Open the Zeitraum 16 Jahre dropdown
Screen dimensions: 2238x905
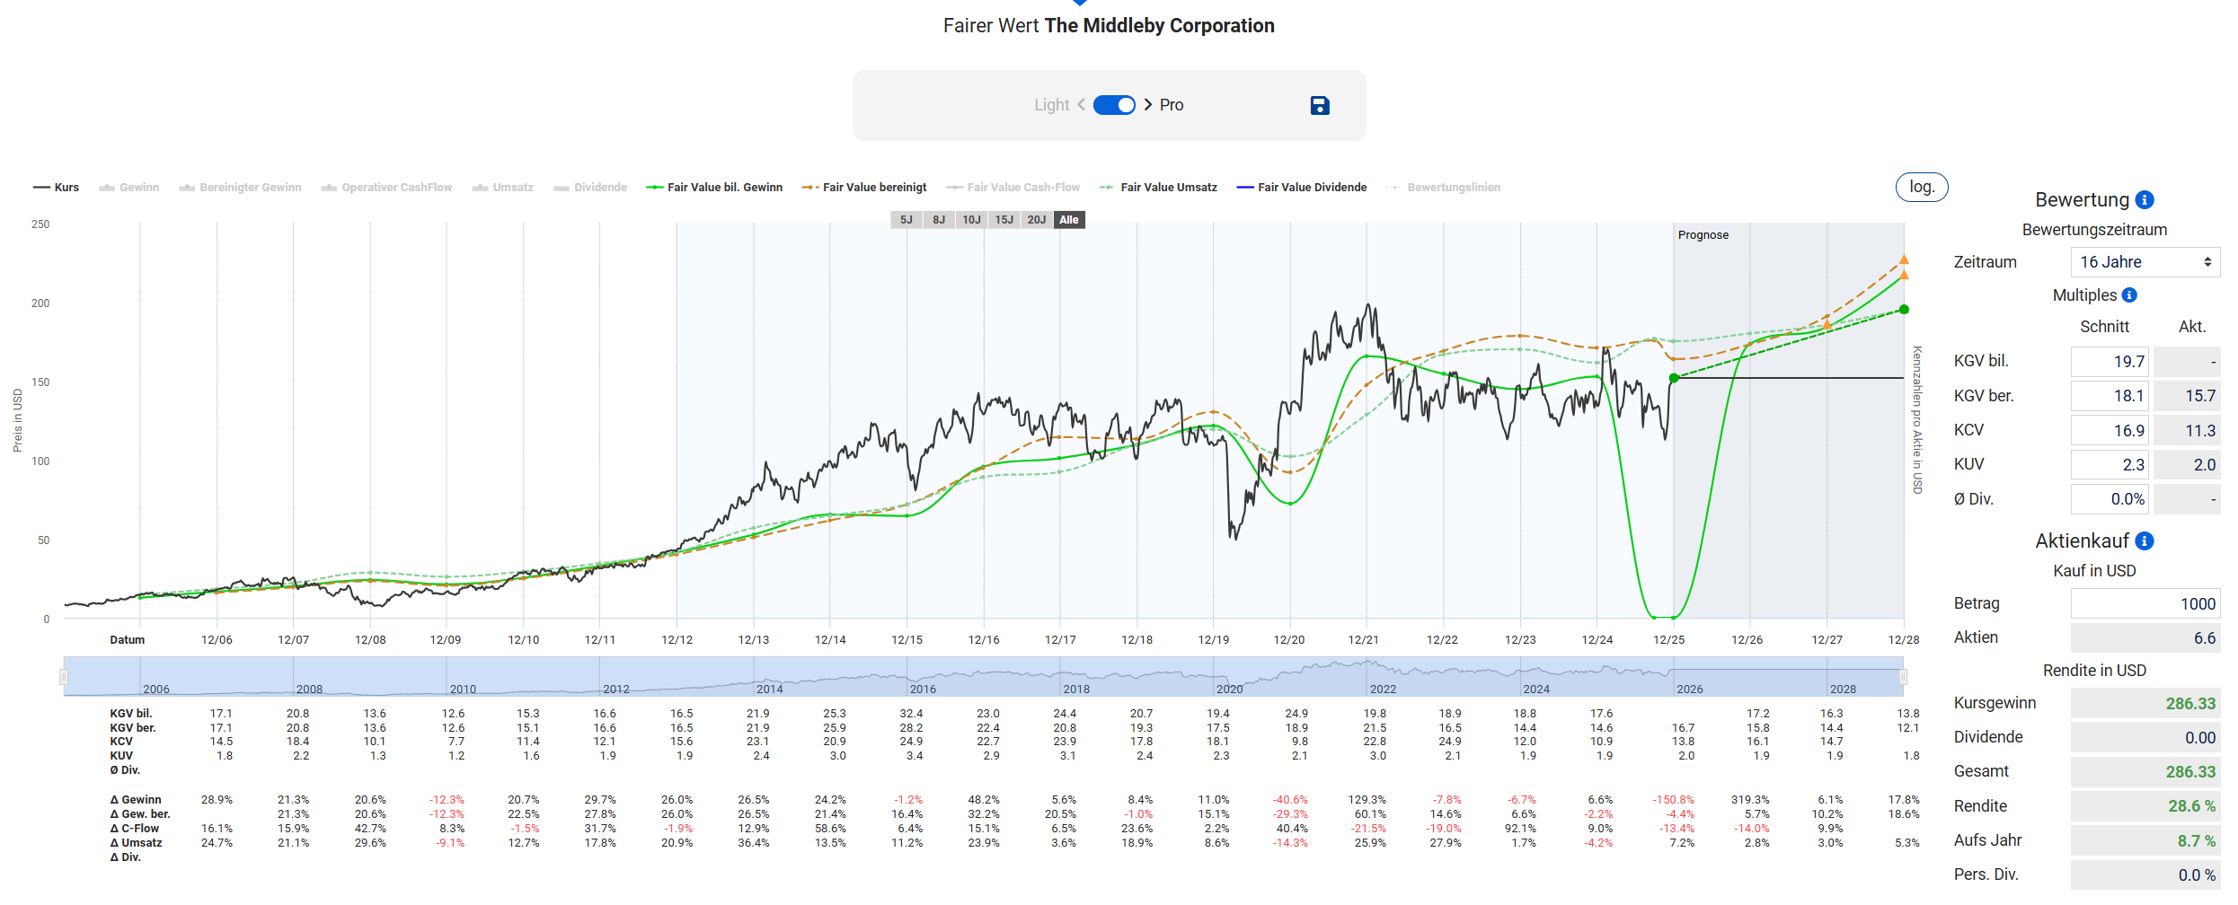click(x=2144, y=262)
